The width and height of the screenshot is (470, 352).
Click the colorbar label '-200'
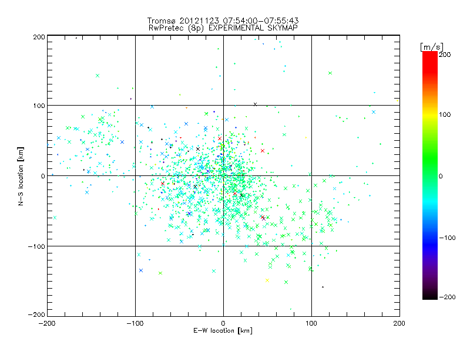pyautogui.click(x=447, y=297)
